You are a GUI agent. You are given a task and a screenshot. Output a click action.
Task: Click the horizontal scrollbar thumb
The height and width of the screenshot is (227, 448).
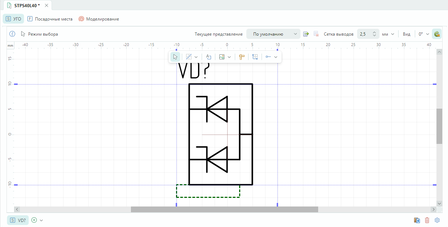[224, 209]
